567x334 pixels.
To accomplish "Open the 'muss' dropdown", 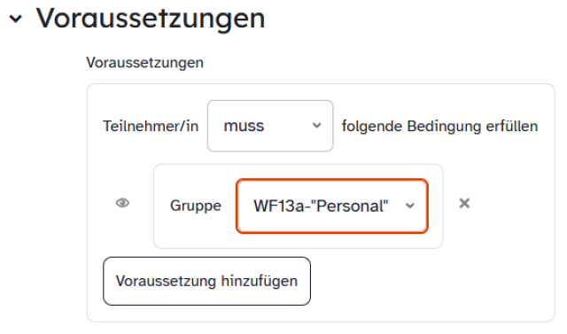I will [270, 126].
